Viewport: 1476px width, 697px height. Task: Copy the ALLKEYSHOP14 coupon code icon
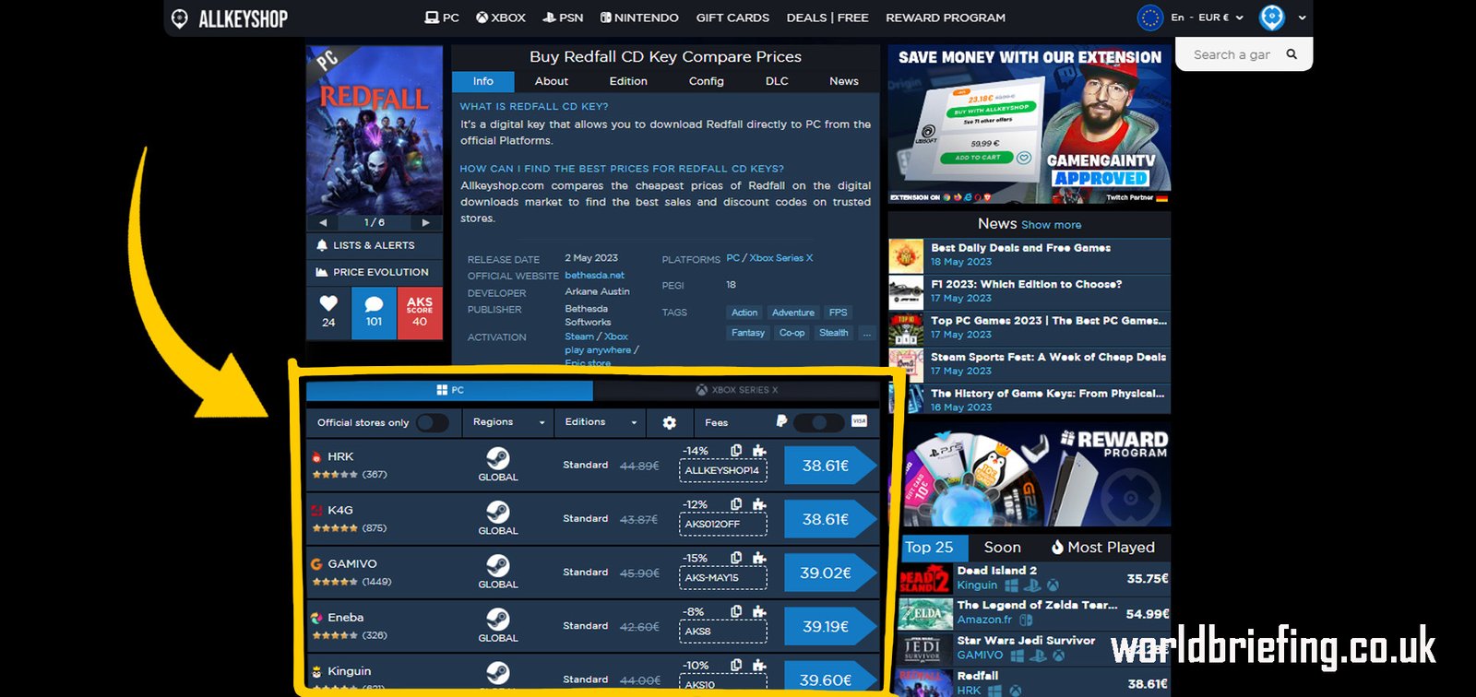pos(736,451)
